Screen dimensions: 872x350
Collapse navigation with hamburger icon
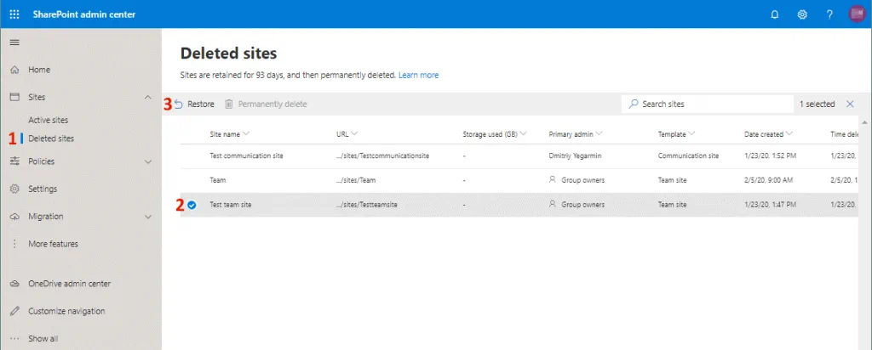point(14,42)
